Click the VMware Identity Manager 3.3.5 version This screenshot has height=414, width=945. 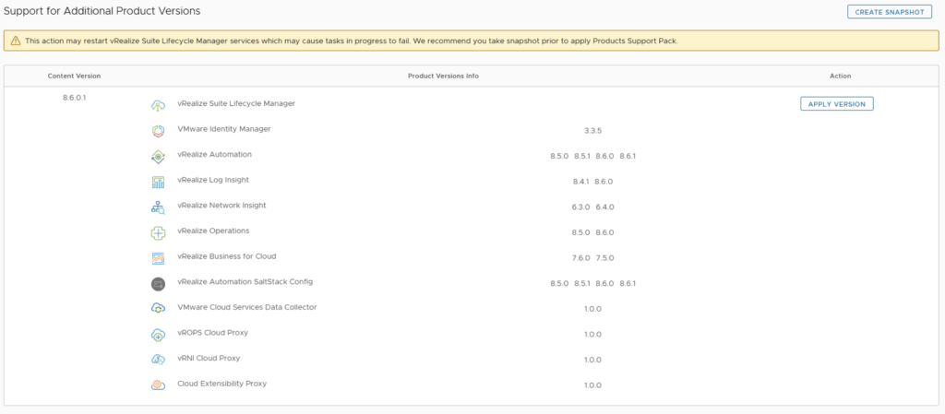pos(592,131)
